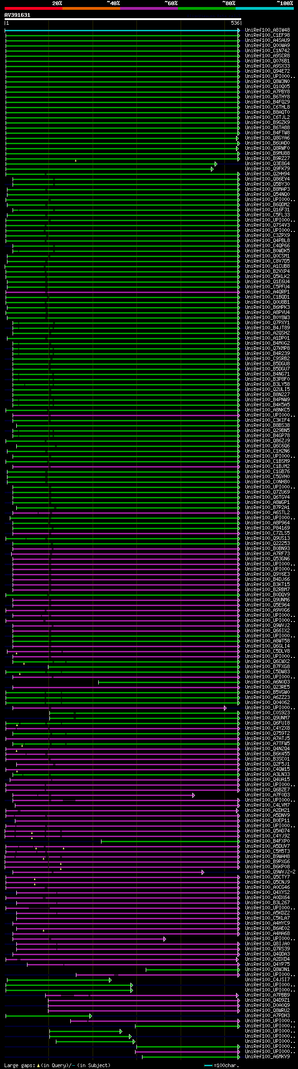
Task: Click the purple alignment bar for UniRef100_A4QRP1
Action: 122,292
